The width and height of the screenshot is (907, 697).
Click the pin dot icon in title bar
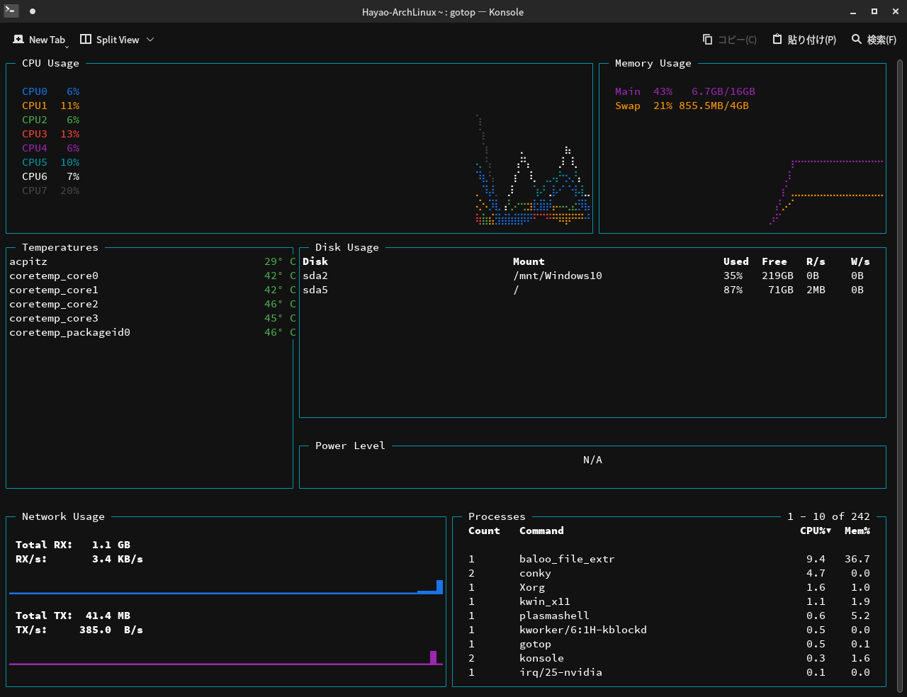tap(33, 11)
